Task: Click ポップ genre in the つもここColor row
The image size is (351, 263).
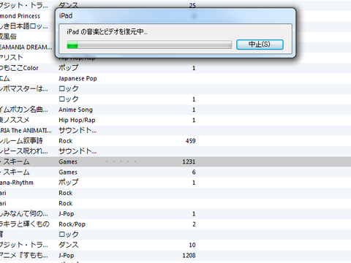Action: click(69, 68)
